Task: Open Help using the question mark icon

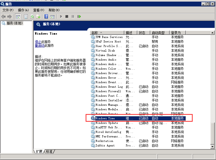Action: tap(46, 16)
